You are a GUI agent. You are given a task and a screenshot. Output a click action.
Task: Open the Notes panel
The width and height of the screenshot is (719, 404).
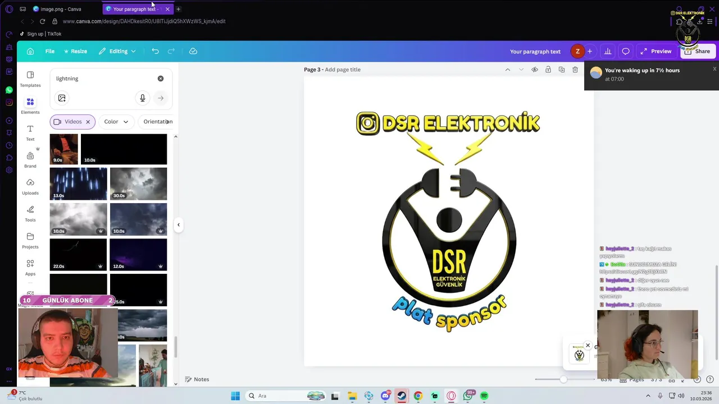pyautogui.click(x=197, y=379)
